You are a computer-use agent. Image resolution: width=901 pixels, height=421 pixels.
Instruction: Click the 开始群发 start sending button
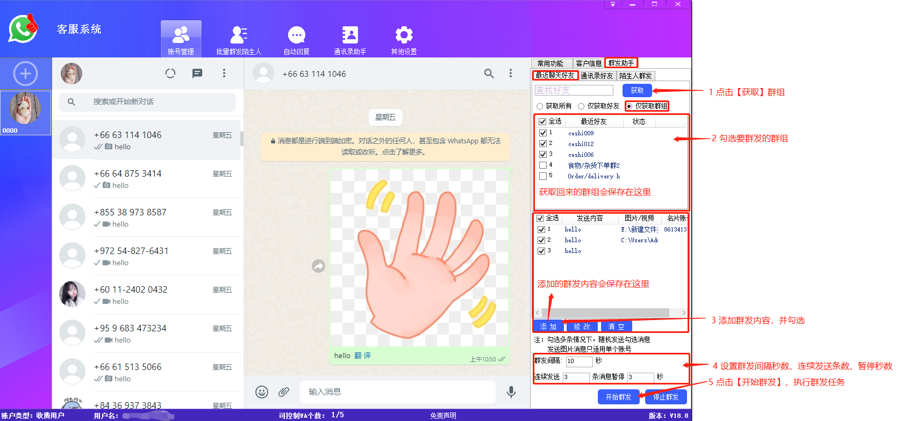click(618, 397)
